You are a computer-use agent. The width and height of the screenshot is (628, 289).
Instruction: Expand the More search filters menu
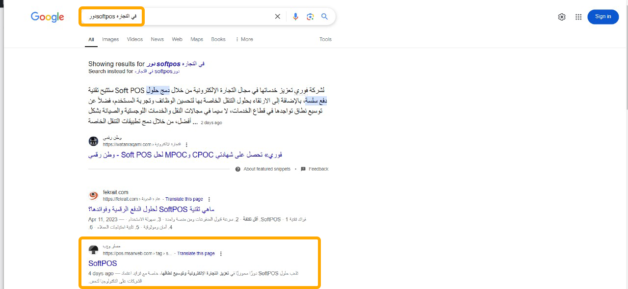[244, 39]
